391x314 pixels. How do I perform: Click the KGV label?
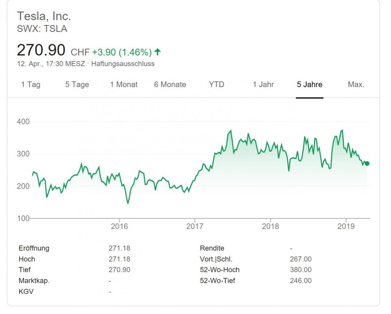(x=26, y=291)
